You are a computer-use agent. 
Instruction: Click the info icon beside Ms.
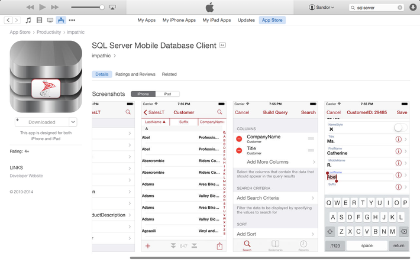click(399, 140)
